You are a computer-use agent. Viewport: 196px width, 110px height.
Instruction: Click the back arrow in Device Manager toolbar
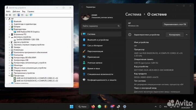click(7, 15)
